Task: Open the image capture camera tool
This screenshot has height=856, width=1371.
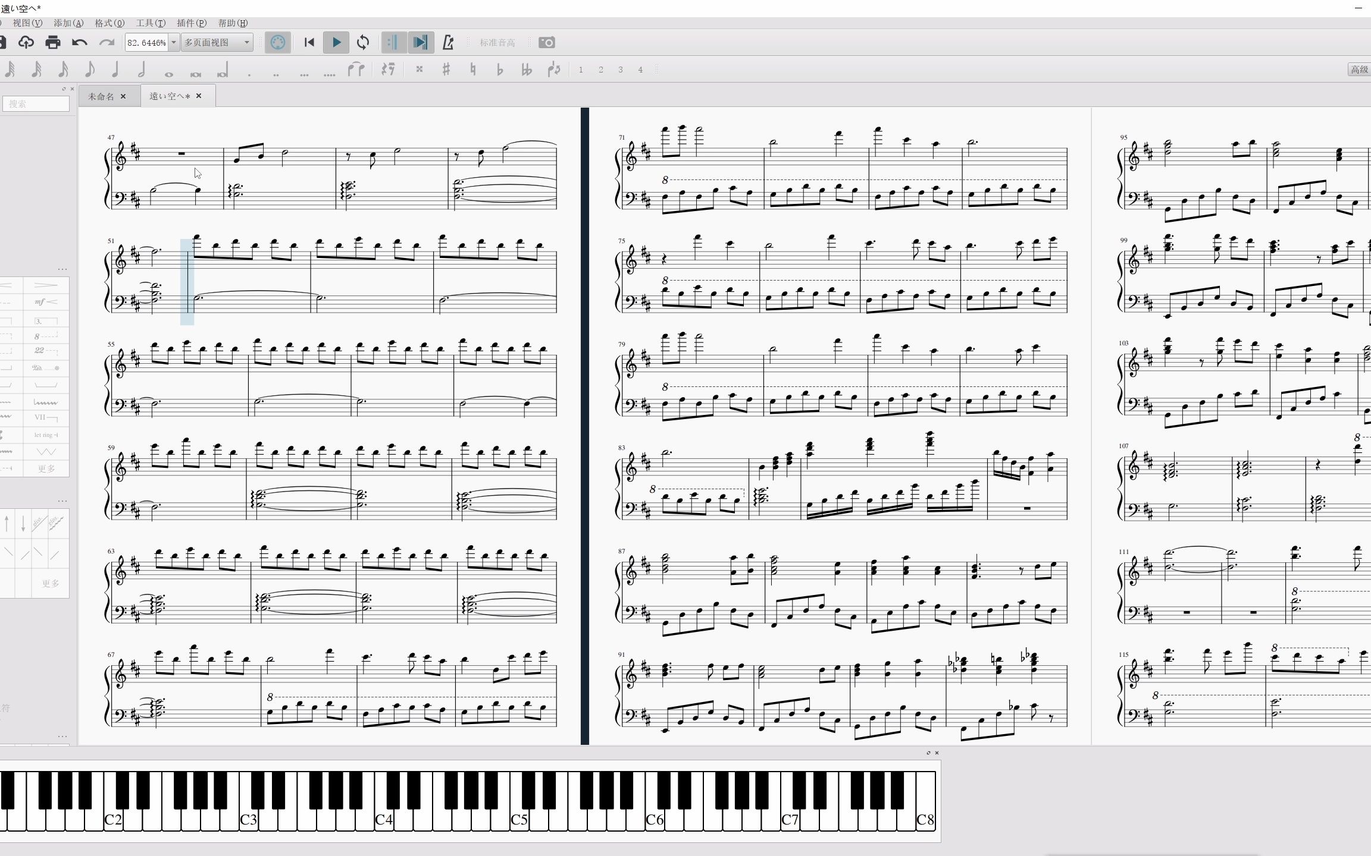Action: tap(547, 42)
